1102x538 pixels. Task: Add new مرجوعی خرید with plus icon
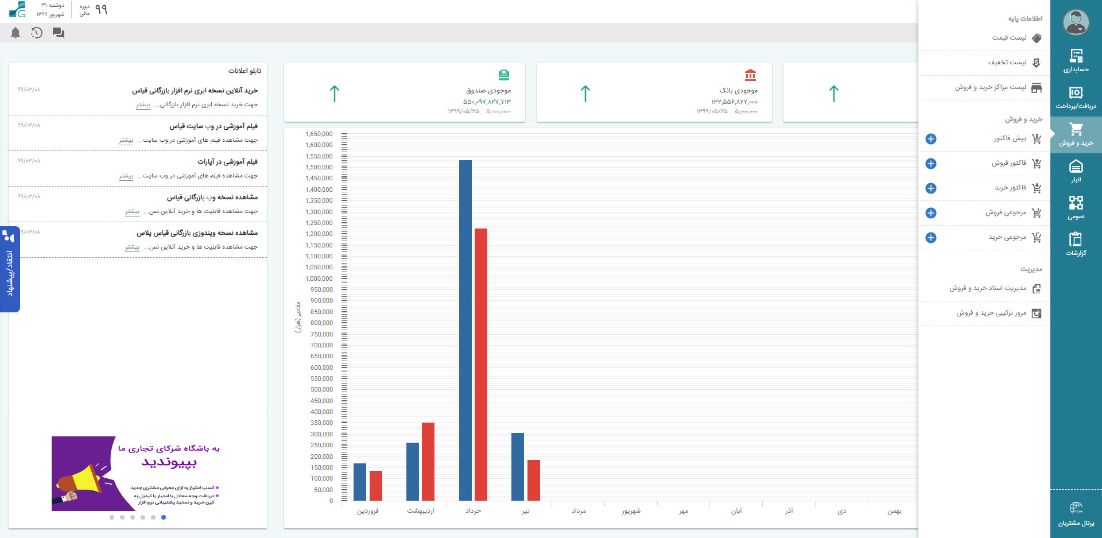[x=931, y=238]
